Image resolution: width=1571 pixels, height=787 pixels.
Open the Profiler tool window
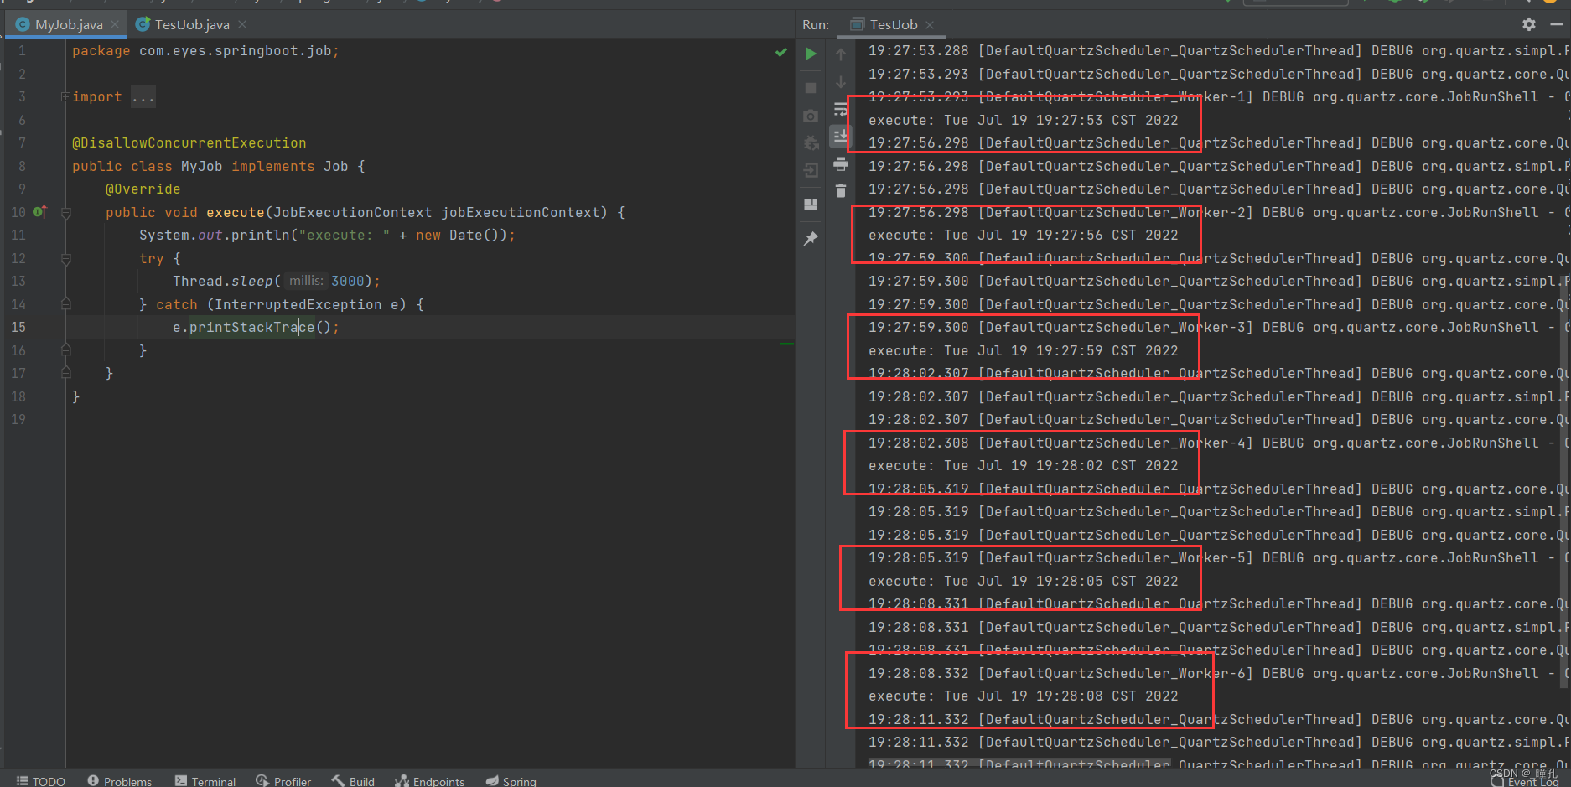pyautogui.click(x=283, y=780)
